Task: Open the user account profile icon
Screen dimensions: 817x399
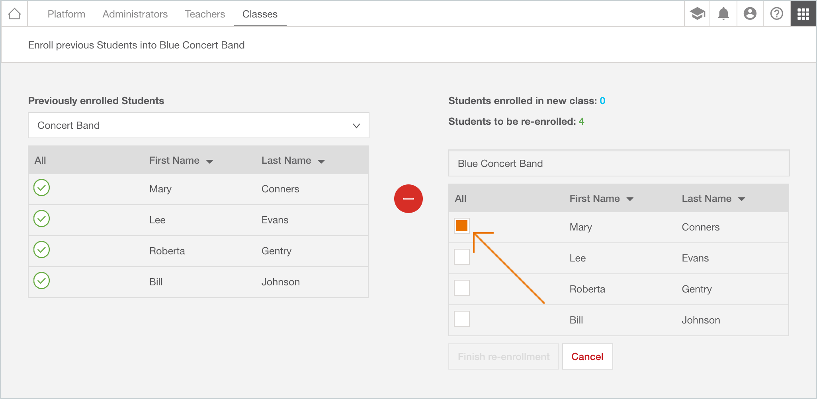Action: 750,14
